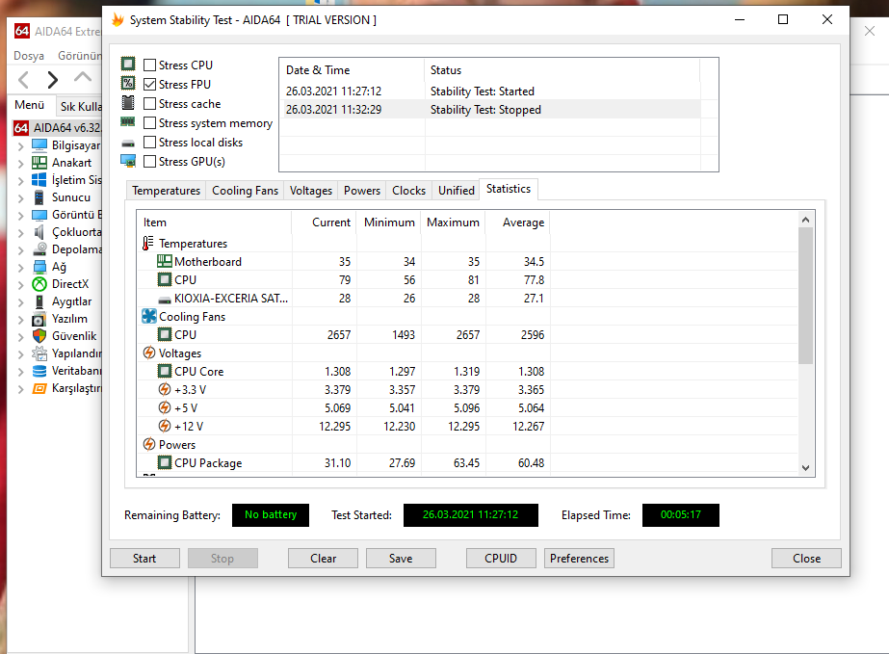The image size is (889, 654).
Task: Click the statistics scrollbar up arrow
Action: point(805,220)
